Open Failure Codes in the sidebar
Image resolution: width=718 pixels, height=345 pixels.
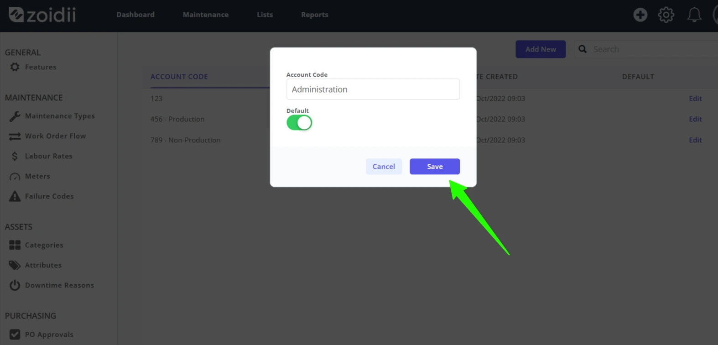click(49, 196)
